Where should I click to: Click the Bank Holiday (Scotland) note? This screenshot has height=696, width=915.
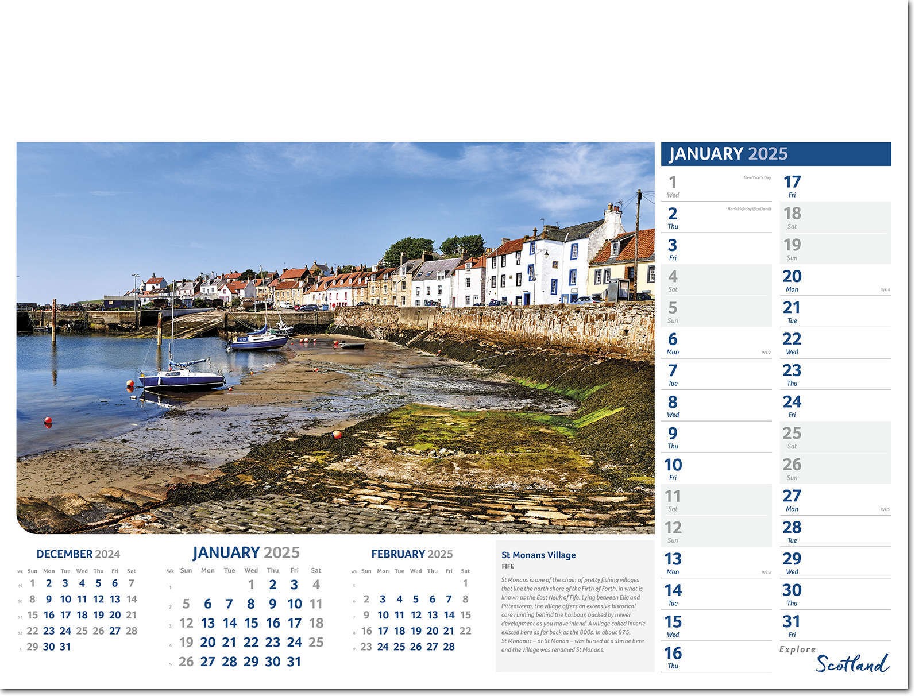click(749, 209)
